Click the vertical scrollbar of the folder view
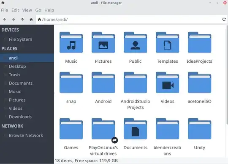Screen dimensions: 228x164 click(227, 75)
